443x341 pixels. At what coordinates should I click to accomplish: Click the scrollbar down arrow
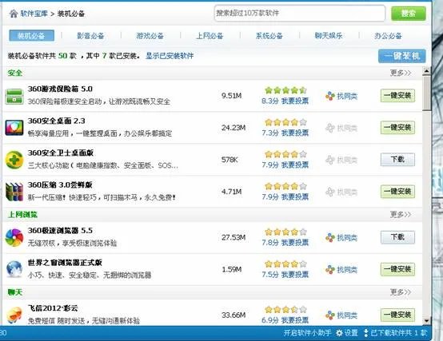tap(427, 321)
